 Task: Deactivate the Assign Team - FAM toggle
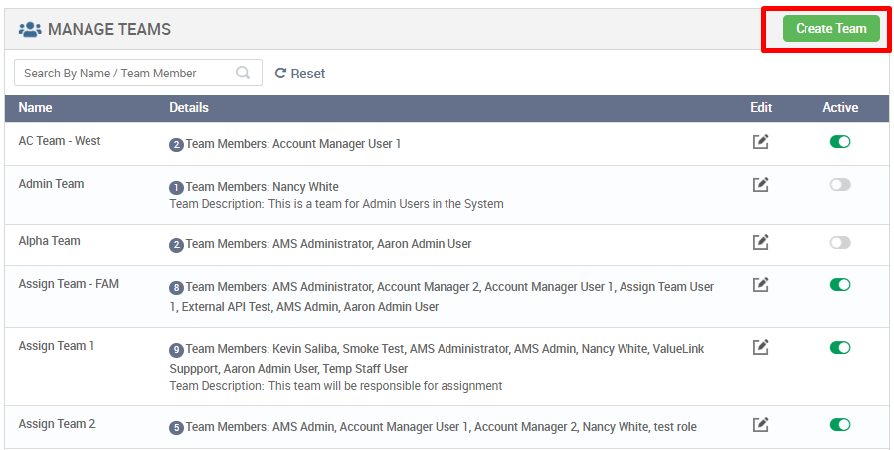(840, 285)
